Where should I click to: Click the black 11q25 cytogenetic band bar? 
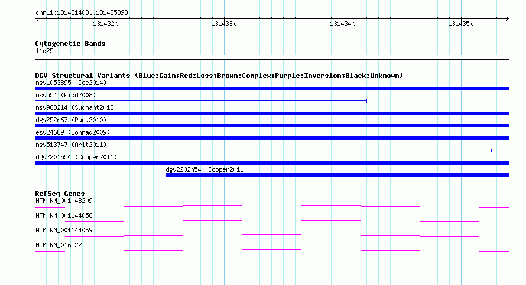click(x=272, y=57)
